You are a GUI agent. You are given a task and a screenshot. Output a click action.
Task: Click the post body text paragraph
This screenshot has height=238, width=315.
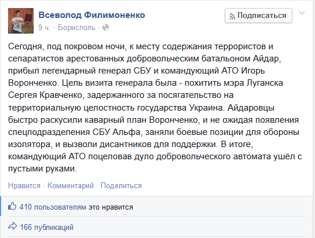point(155,108)
